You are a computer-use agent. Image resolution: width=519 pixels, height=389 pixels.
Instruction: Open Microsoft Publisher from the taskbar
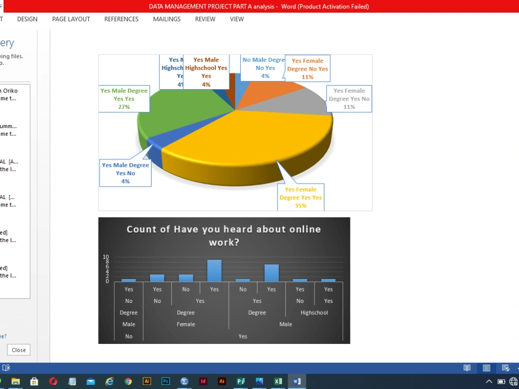[241, 381]
